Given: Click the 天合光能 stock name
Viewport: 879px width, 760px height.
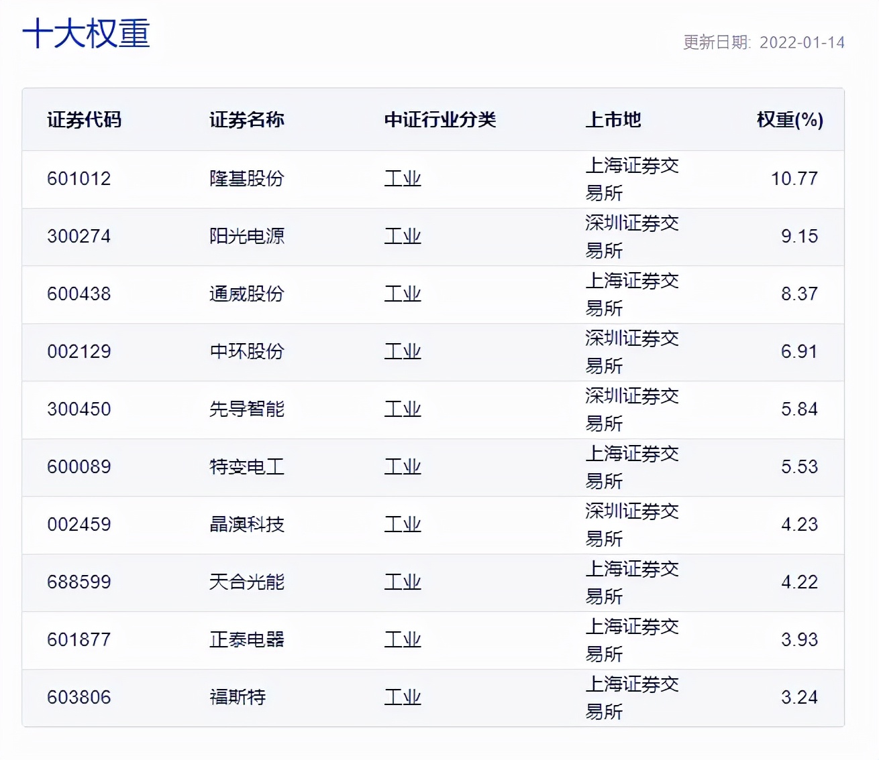Looking at the screenshot, I should pos(247,582).
